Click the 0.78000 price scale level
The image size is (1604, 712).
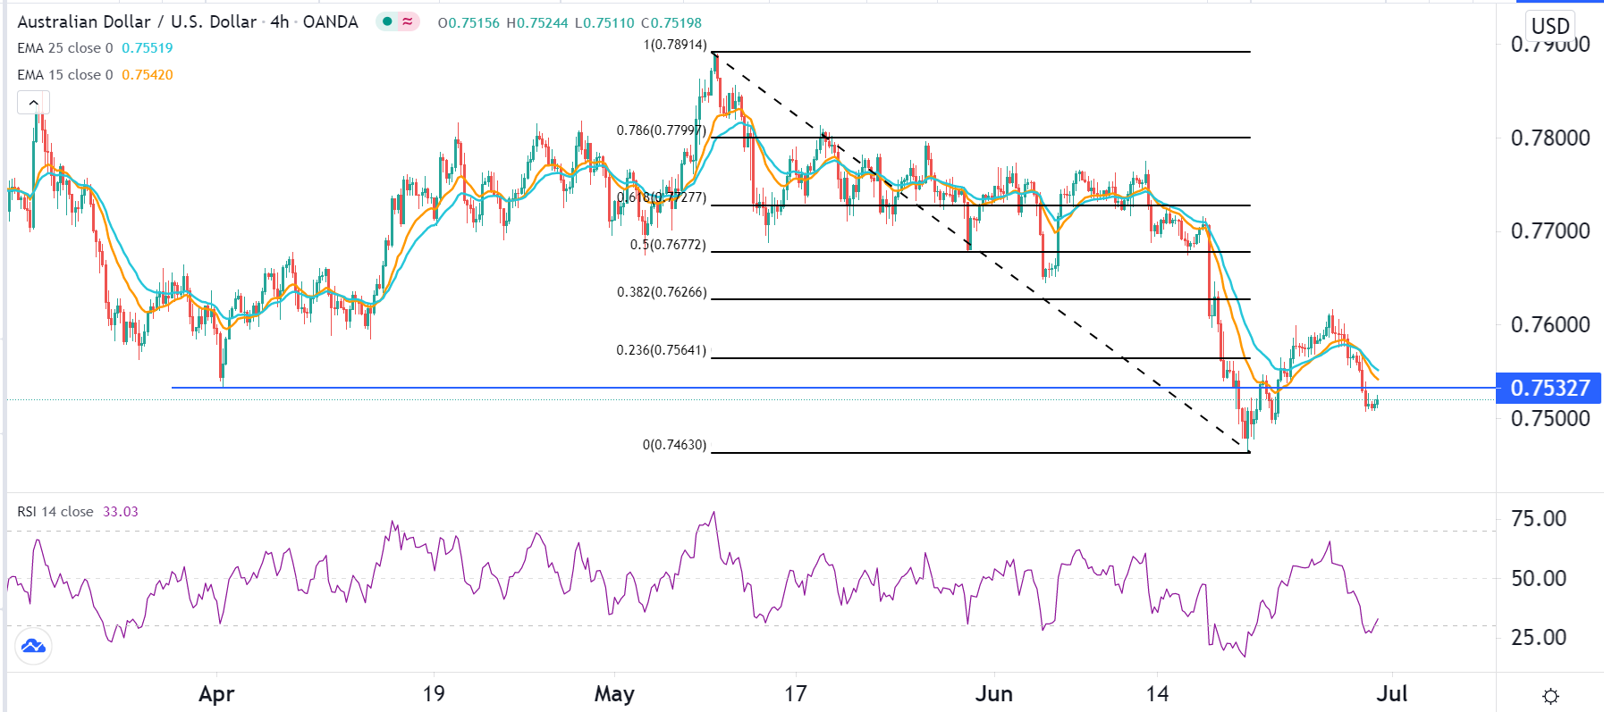point(1550,138)
